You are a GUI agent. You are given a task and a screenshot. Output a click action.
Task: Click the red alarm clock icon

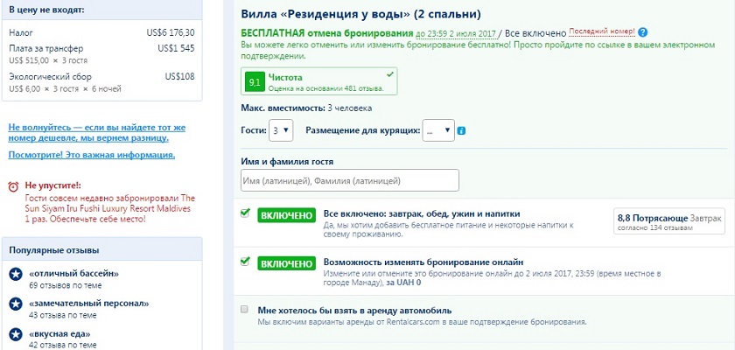tap(13, 185)
